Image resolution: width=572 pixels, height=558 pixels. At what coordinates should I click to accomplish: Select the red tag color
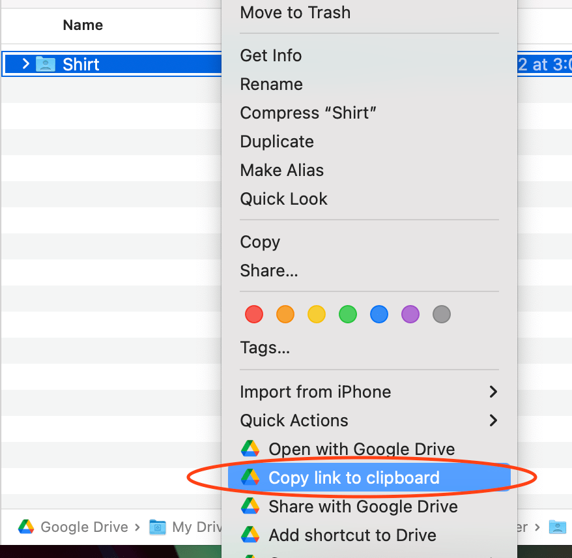(x=254, y=314)
